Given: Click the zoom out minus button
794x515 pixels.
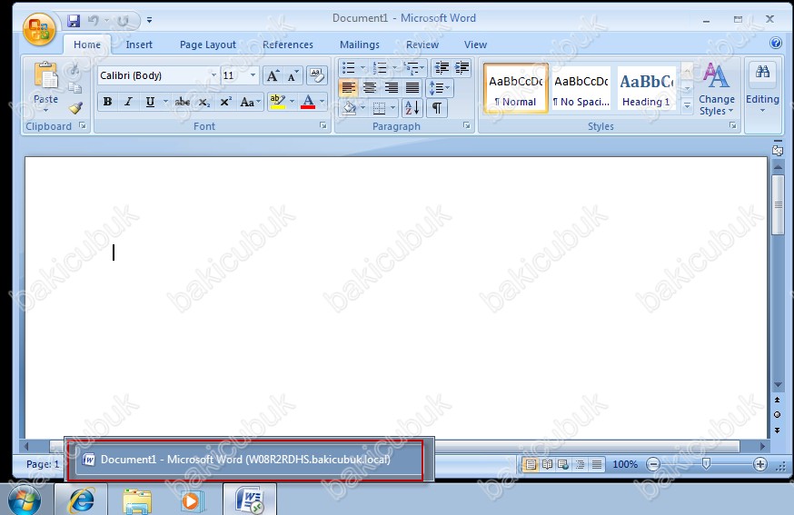Looking at the screenshot, I should 653,464.
